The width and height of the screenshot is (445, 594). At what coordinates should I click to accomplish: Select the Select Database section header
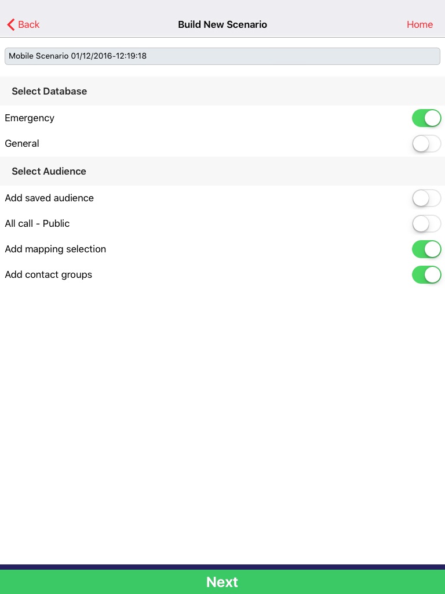pyautogui.click(x=49, y=91)
